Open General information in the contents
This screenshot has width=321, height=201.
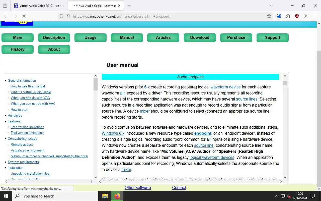click(22, 80)
